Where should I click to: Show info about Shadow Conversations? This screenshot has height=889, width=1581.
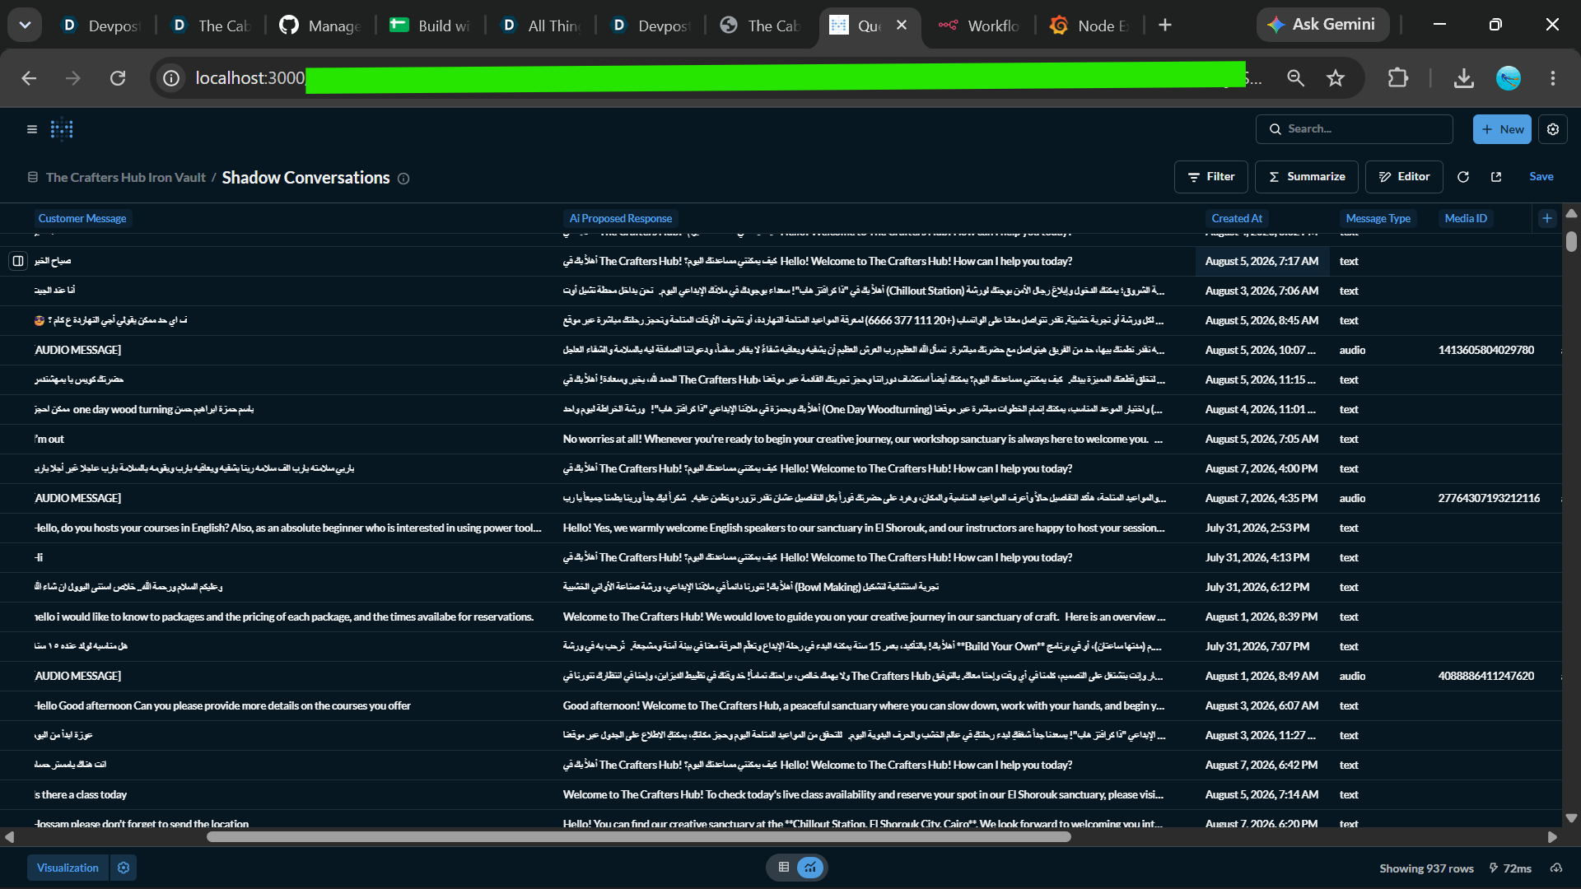coord(403,179)
